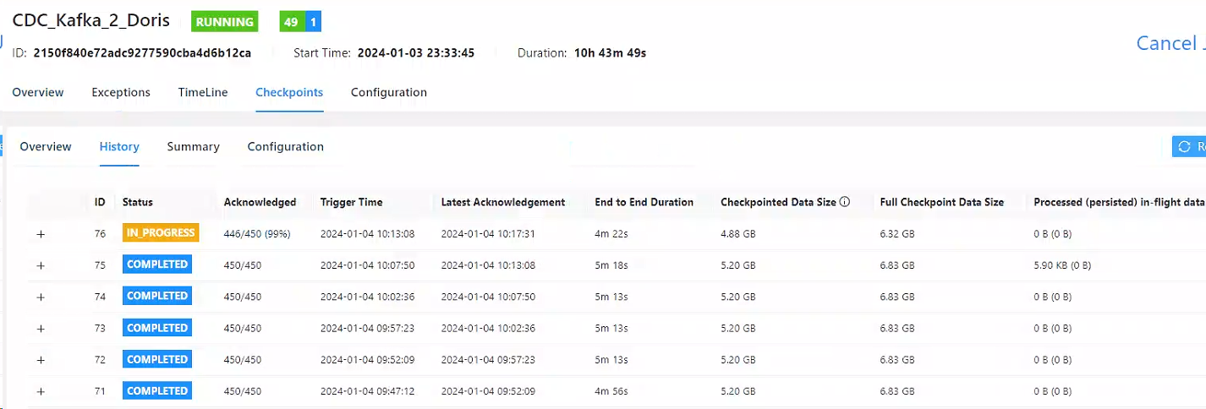1206x409 pixels.
Task: Expand checkpoint 75 row details
Action: point(41,265)
